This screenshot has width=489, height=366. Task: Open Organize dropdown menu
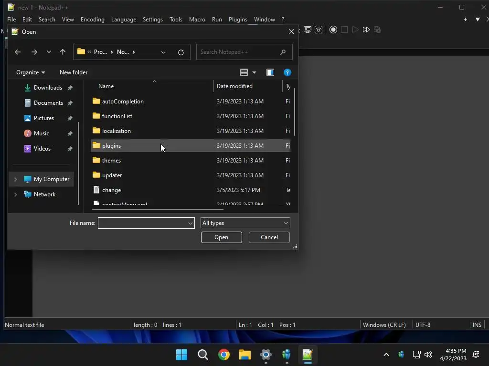[31, 72]
